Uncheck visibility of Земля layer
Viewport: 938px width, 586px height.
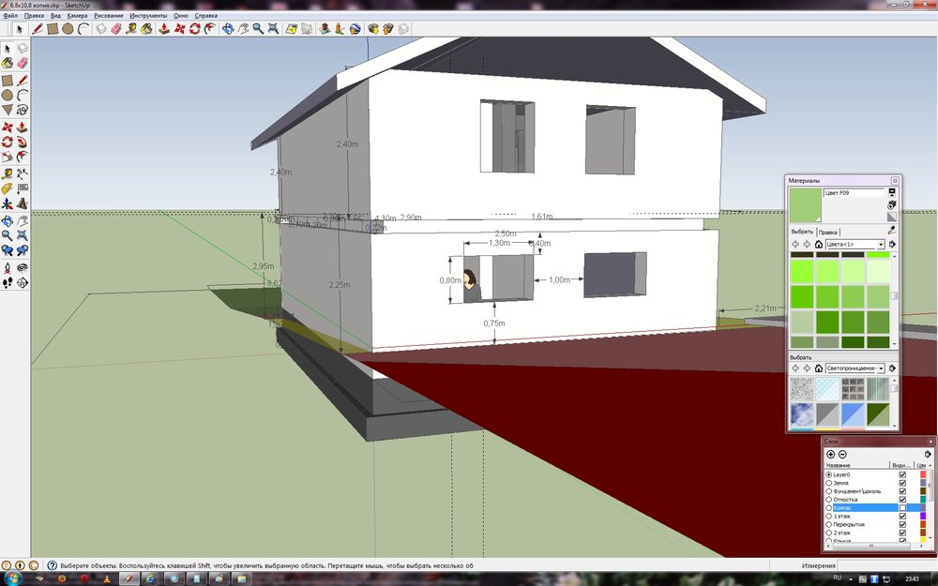(902, 483)
